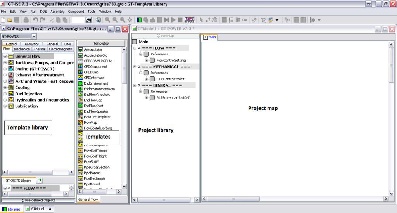Expand the Cooling tree node
This screenshot has height=213, width=397.
5,87
